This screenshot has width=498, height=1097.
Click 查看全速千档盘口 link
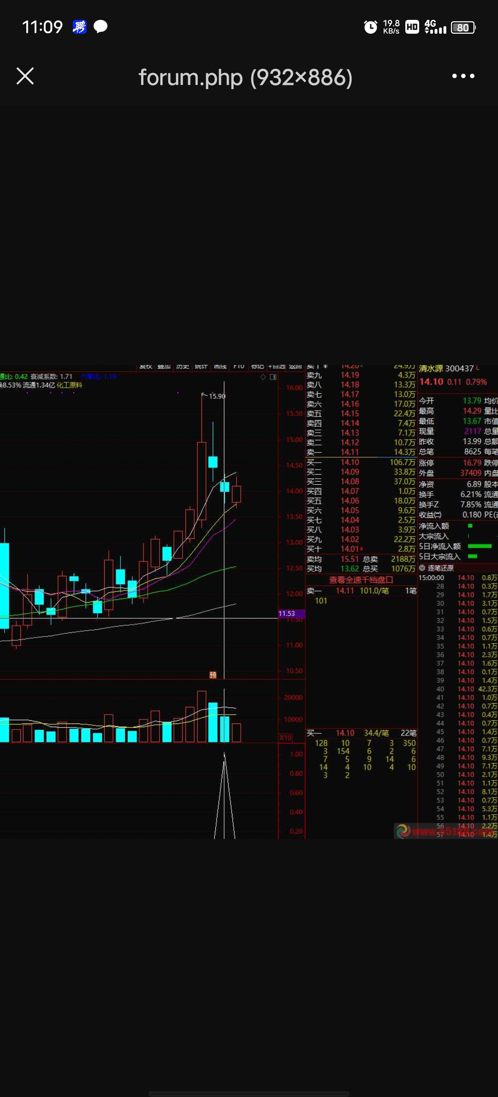(361, 580)
